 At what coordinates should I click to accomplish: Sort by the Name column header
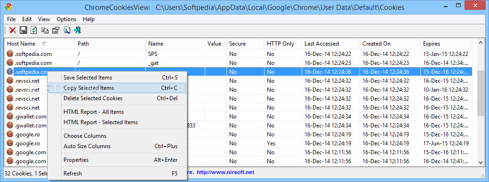click(x=175, y=44)
